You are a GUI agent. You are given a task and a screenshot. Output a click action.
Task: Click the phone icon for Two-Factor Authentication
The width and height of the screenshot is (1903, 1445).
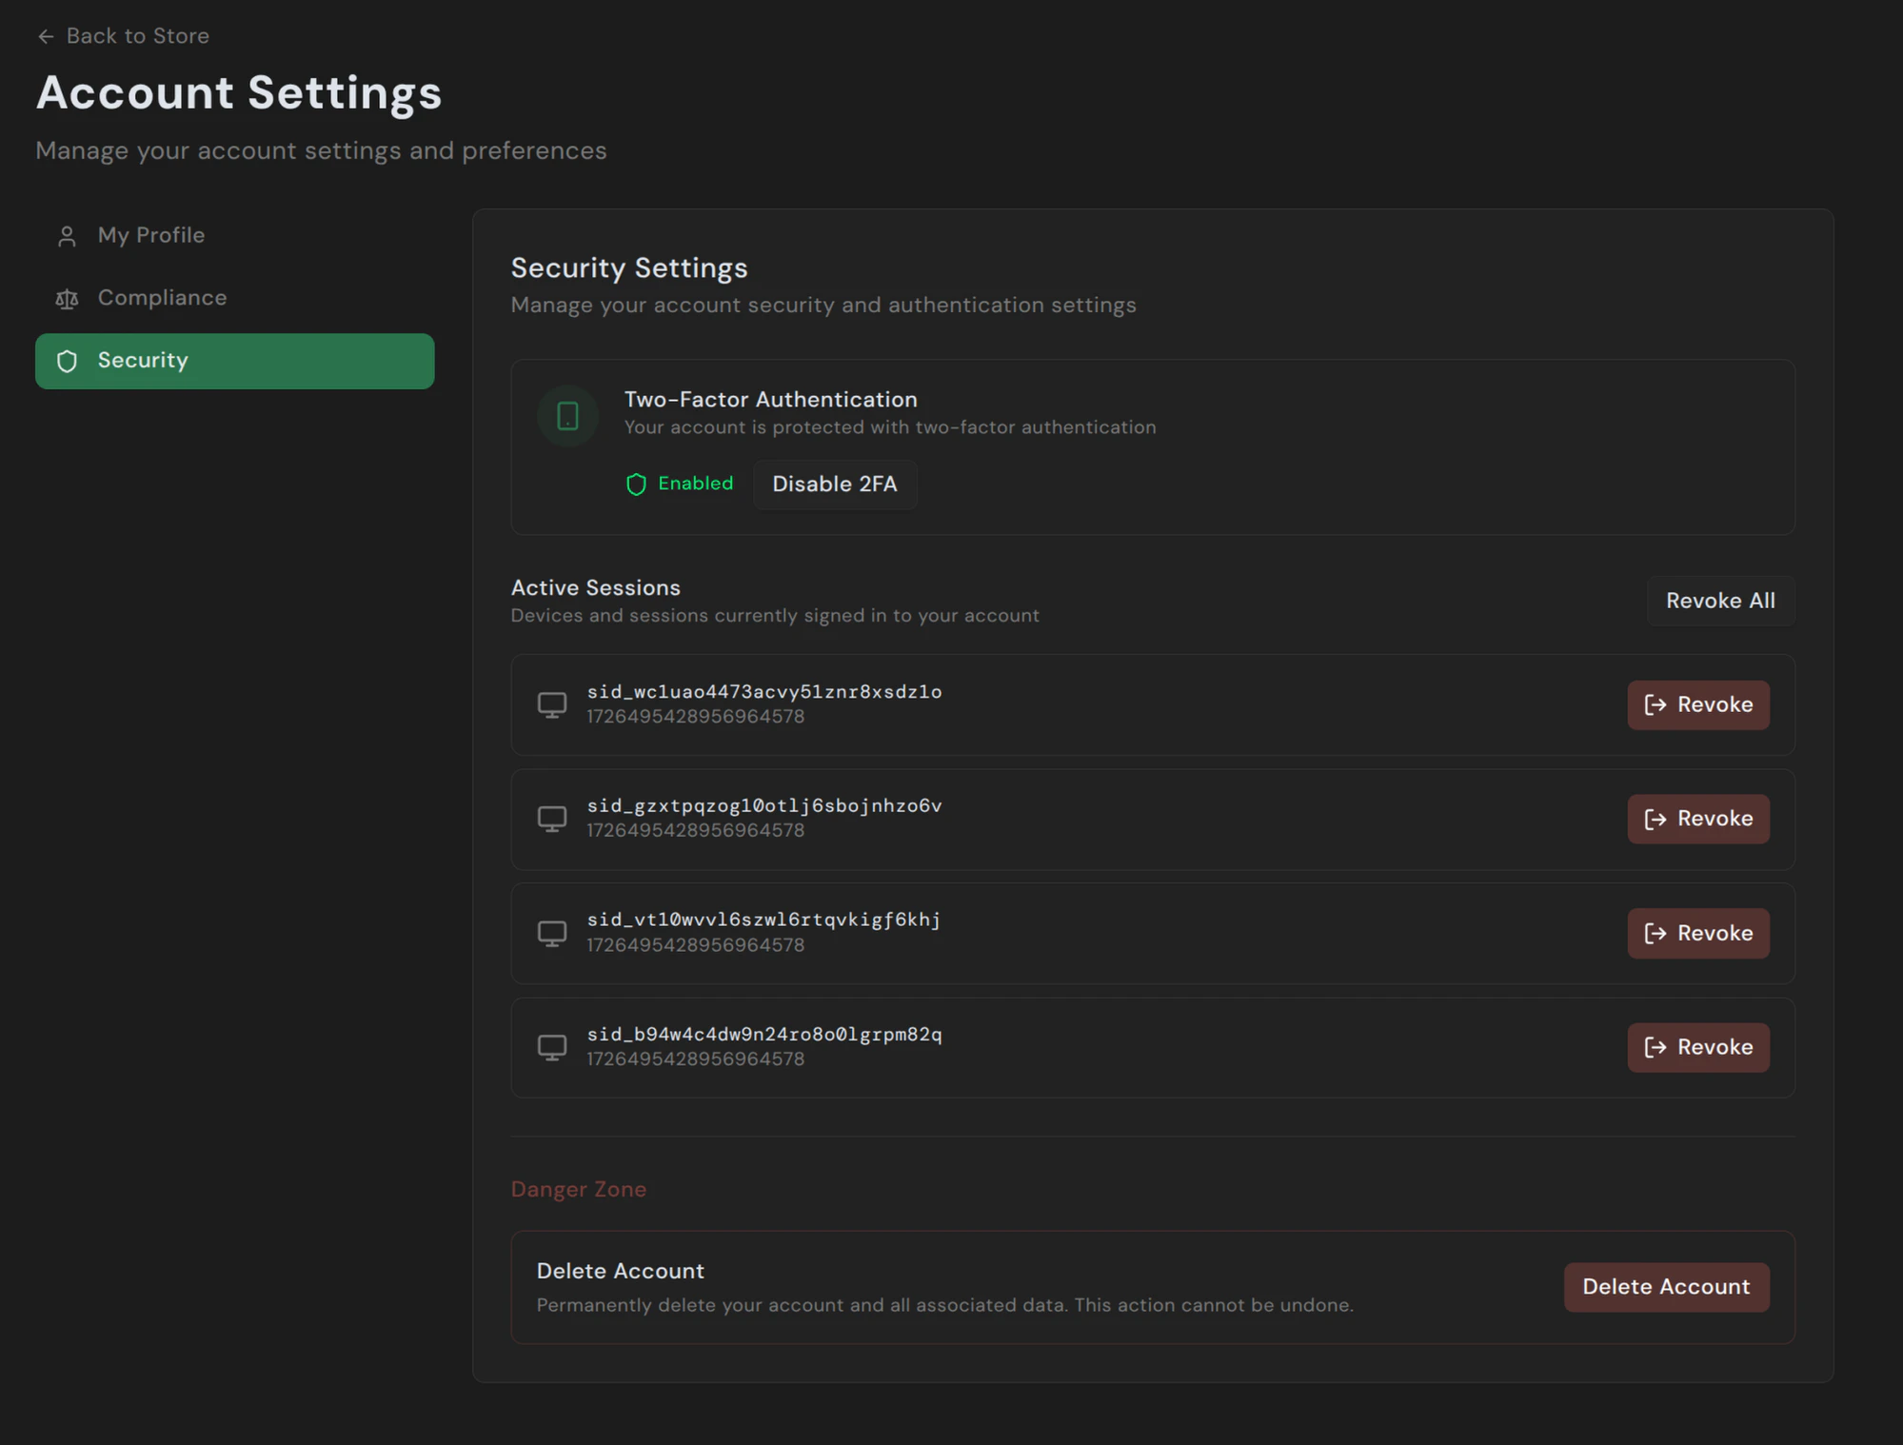pos(567,416)
